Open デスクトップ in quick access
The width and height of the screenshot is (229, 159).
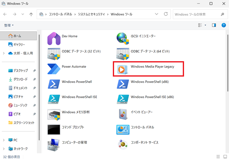[x=18, y=70]
